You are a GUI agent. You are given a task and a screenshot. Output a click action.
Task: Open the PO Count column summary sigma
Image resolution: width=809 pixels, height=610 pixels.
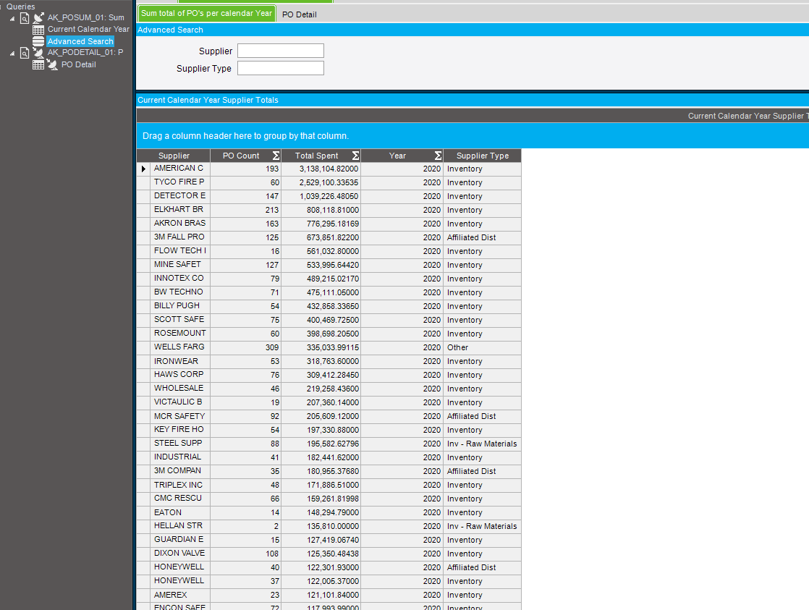tap(276, 156)
